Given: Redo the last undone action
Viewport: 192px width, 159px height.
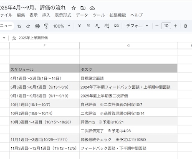Looking at the screenshot, I should coord(28,26).
